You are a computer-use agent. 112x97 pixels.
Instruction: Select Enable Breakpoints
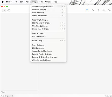point(48,16)
